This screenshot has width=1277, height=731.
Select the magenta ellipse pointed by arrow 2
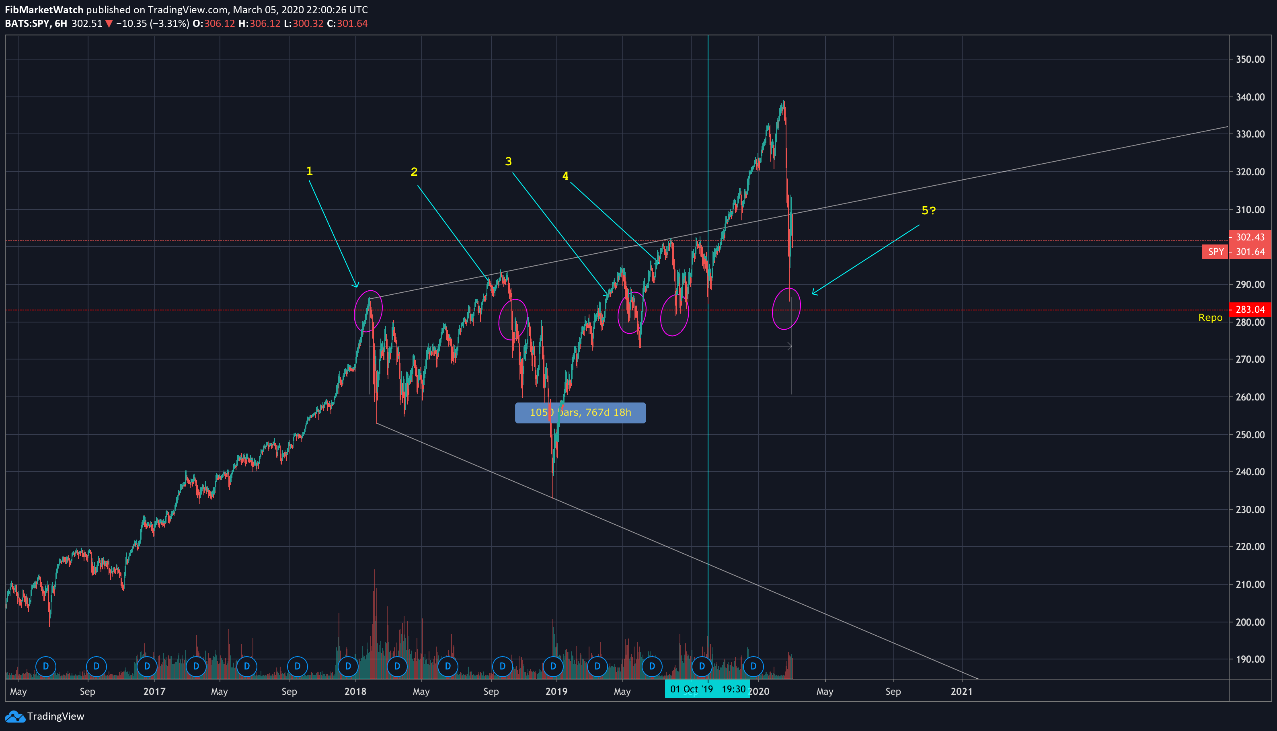pyautogui.click(x=513, y=319)
